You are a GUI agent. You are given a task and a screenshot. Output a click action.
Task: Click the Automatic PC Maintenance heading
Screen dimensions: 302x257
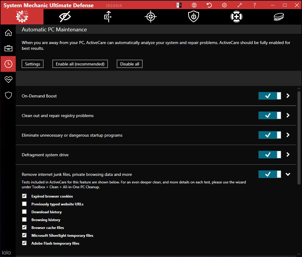(x=54, y=30)
